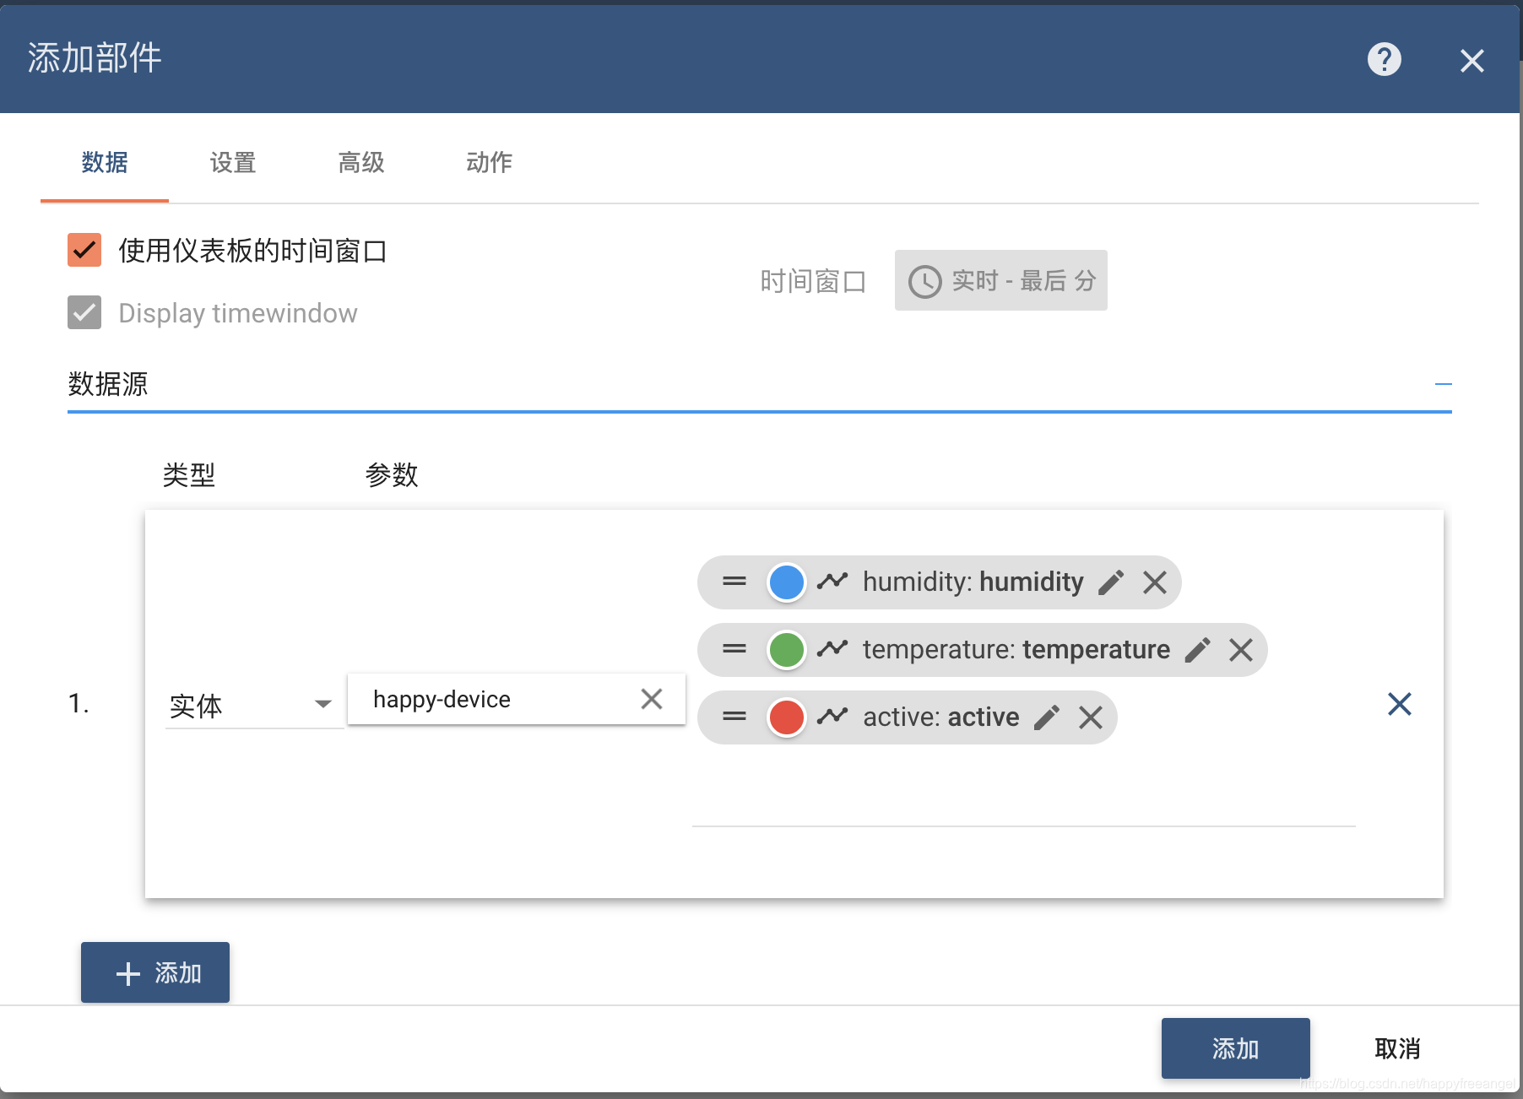The height and width of the screenshot is (1099, 1523).
Task: Toggle 使用仪表板的时间窗口 checkbox
Action: click(84, 250)
